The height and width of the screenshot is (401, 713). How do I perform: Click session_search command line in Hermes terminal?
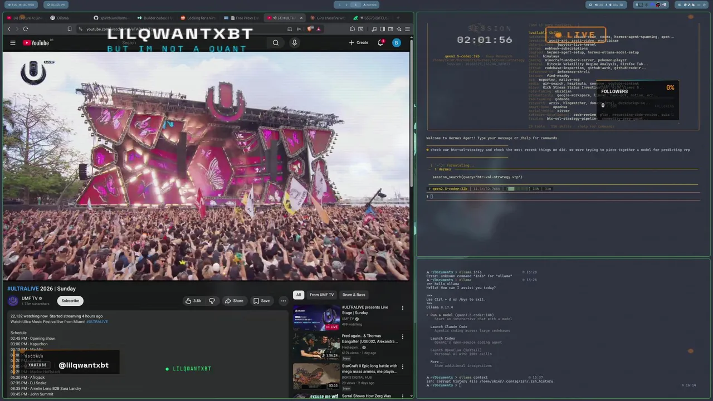477,177
